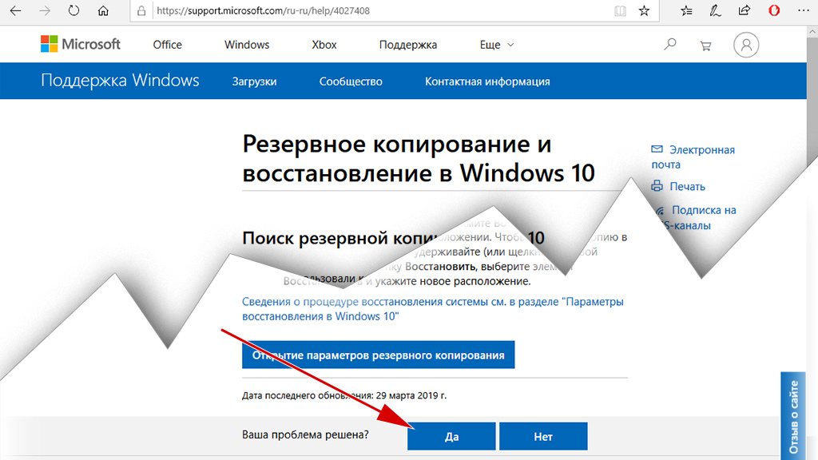Open the Office menu item
818x460 pixels.
(x=168, y=45)
